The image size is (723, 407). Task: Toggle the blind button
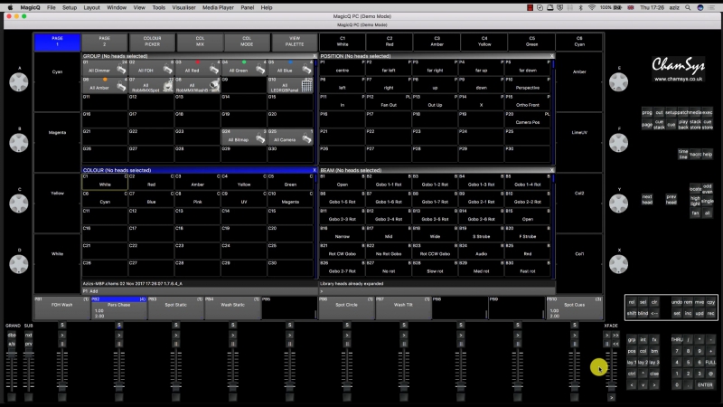pyautogui.click(x=643, y=313)
